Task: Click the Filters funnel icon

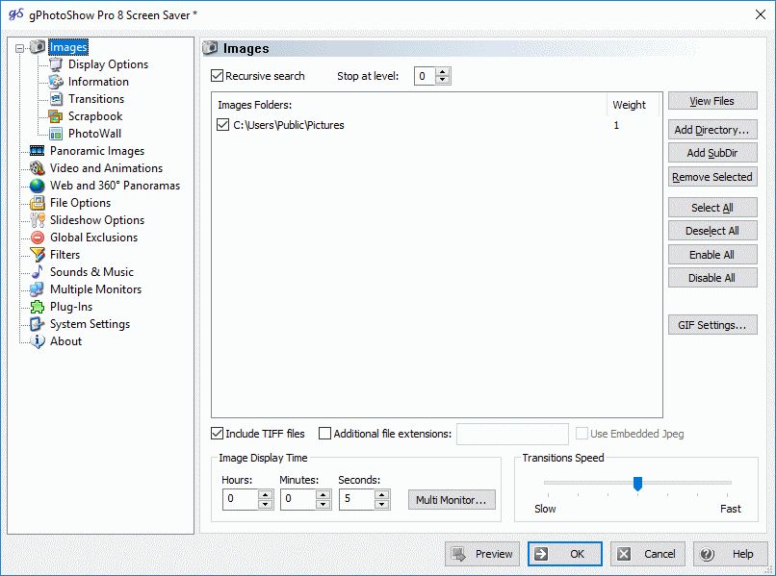Action: (38, 255)
